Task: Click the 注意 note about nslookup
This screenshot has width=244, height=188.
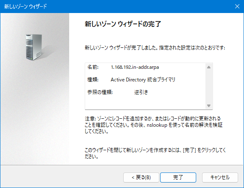Action: (153, 125)
